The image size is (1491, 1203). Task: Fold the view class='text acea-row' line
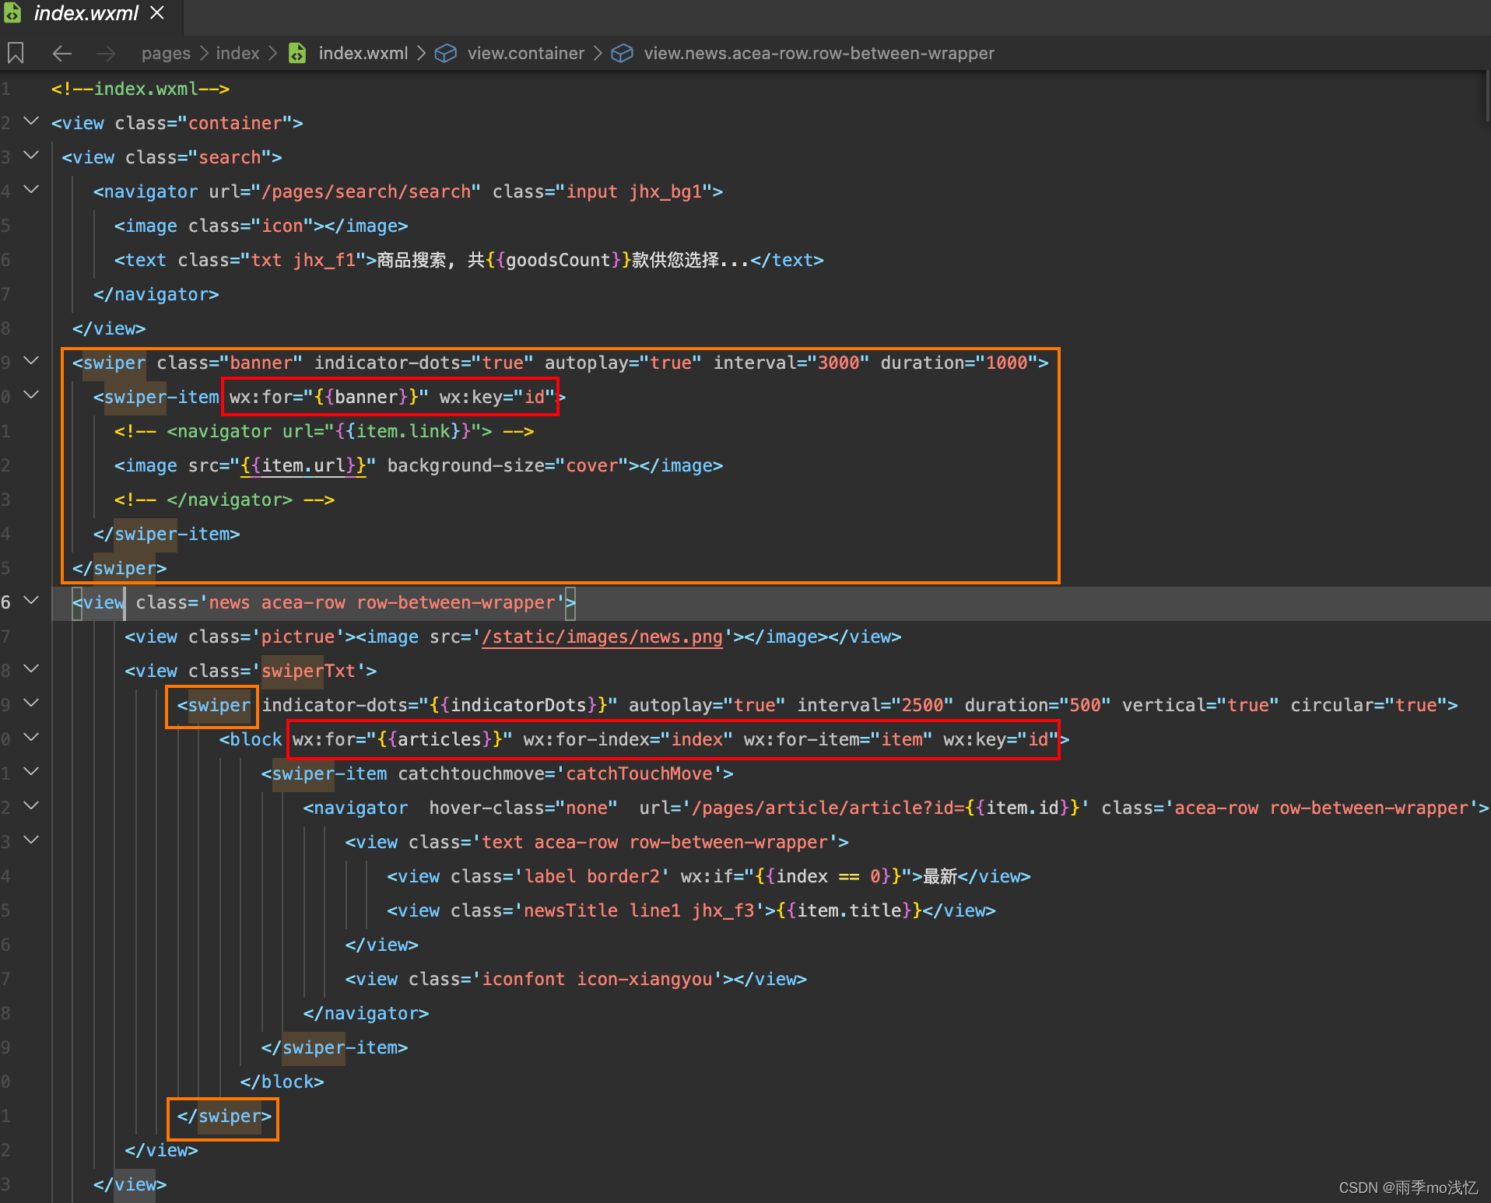coord(31,840)
